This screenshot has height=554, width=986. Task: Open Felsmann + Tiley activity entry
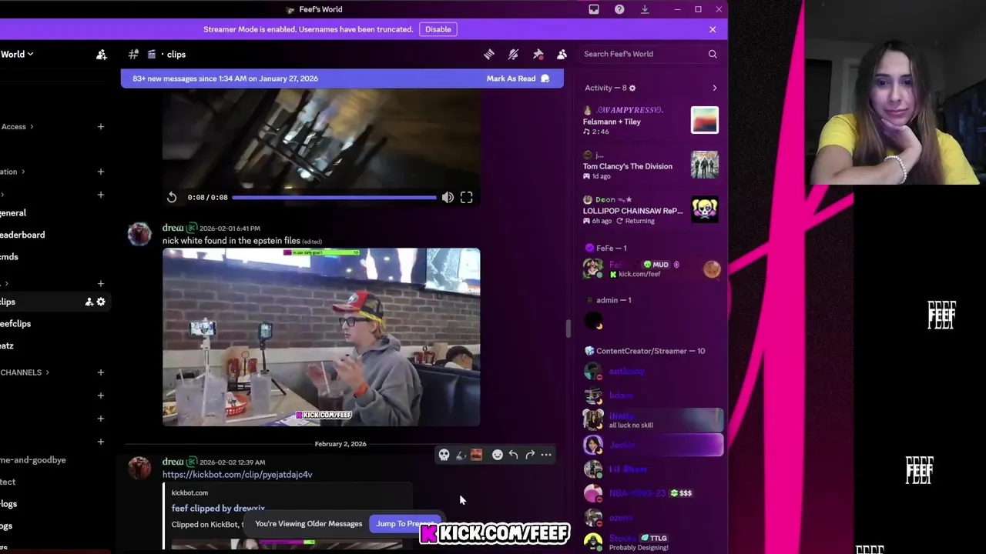pos(650,121)
